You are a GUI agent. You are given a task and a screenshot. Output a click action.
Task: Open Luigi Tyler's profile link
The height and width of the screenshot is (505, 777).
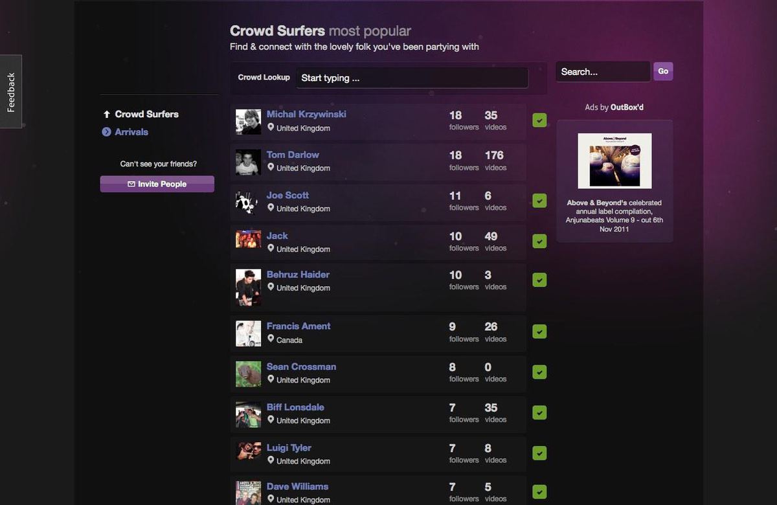289,447
